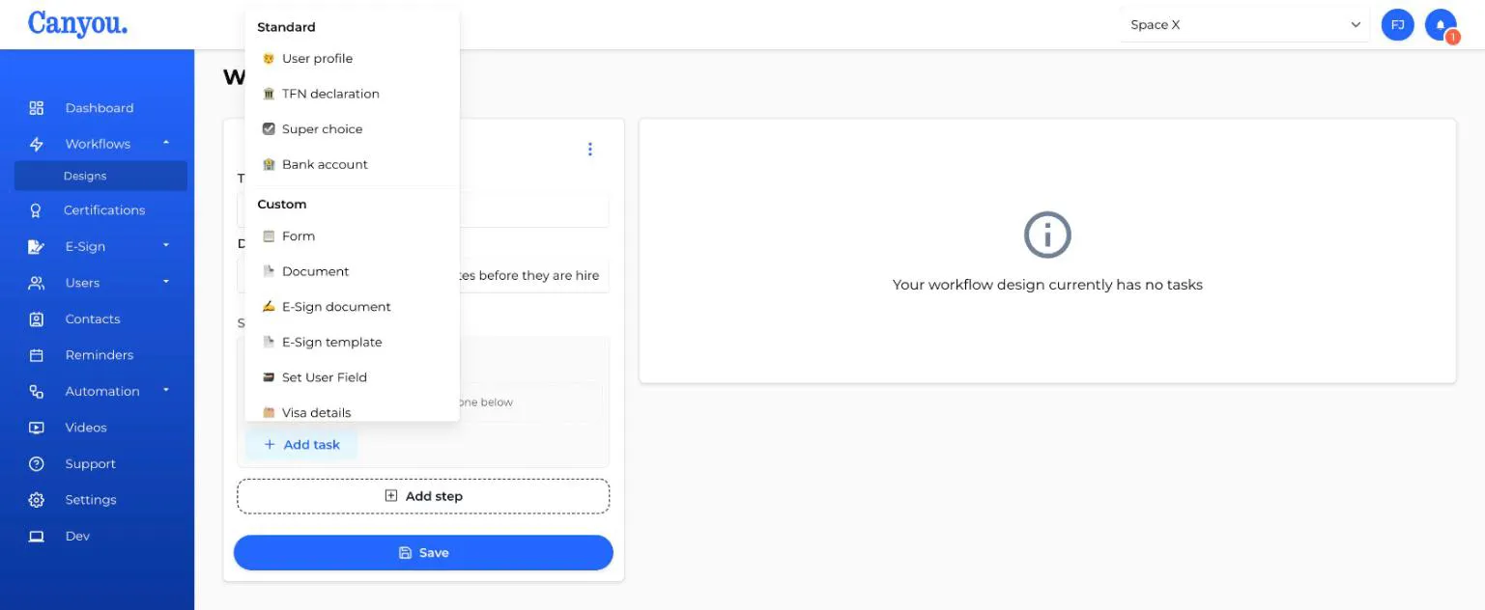1485x610 pixels.
Task: Open notifications bell icon
Action: [1441, 25]
